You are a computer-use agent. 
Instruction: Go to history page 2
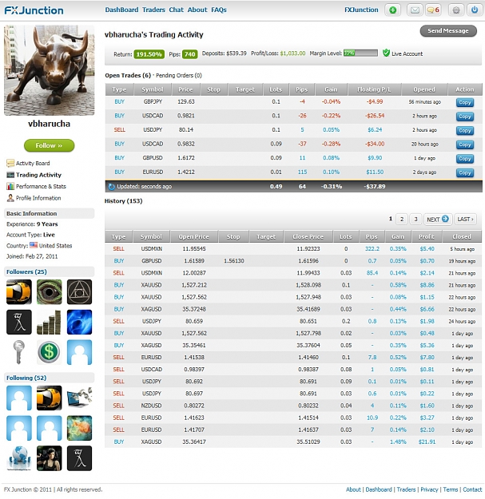click(x=402, y=220)
